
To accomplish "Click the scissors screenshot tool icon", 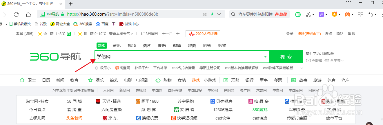I will point(308,14).
